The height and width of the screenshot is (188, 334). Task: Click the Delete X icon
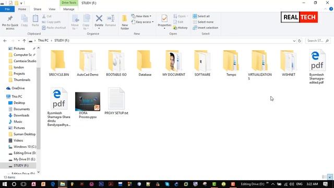coord(99,19)
